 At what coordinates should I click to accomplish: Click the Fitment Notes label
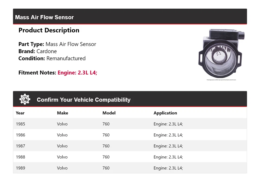pyautogui.click(x=37, y=73)
